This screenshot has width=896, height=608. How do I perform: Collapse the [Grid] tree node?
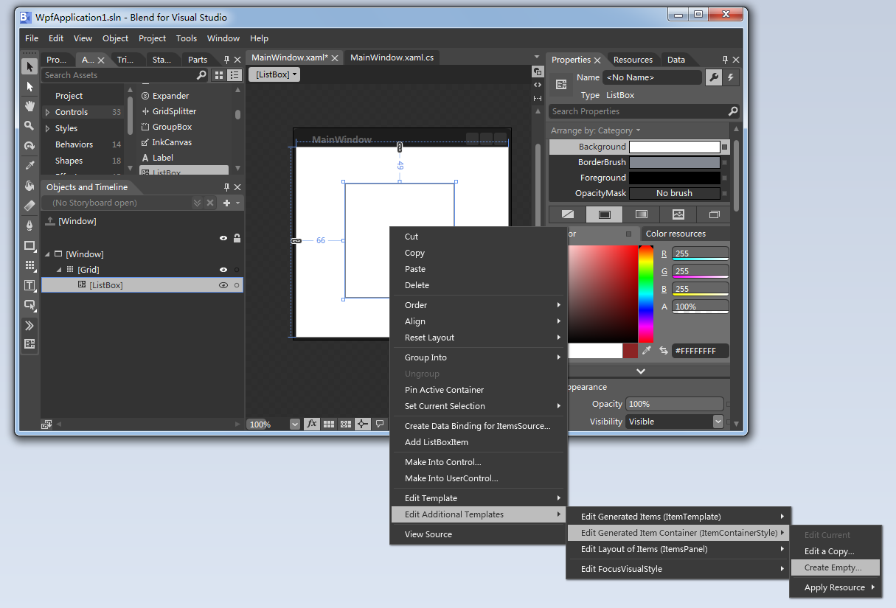click(60, 270)
